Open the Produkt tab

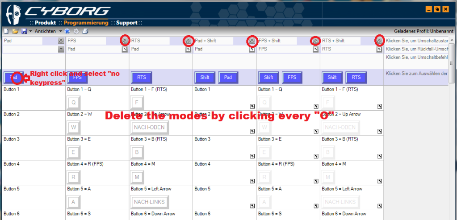45,23
